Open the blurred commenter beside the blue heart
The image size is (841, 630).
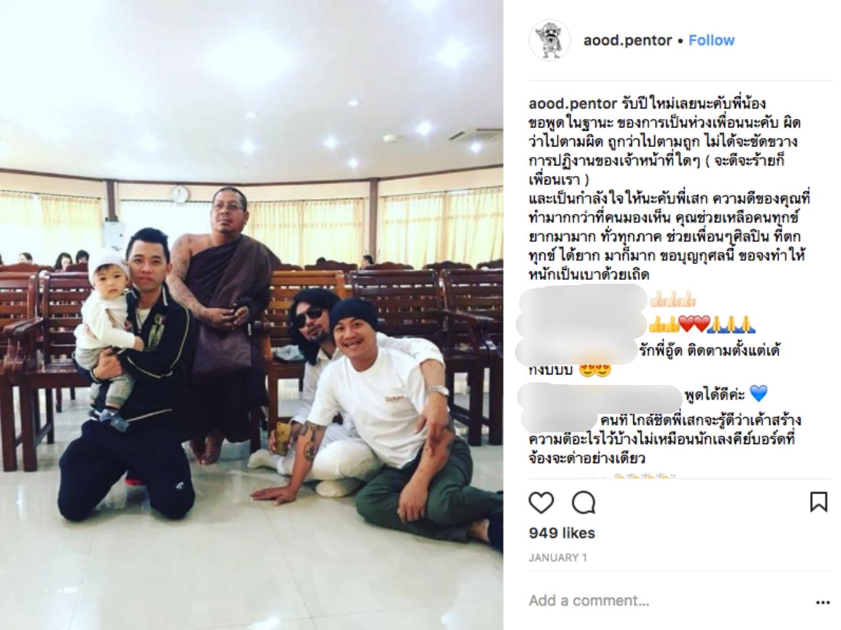(599, 395)
